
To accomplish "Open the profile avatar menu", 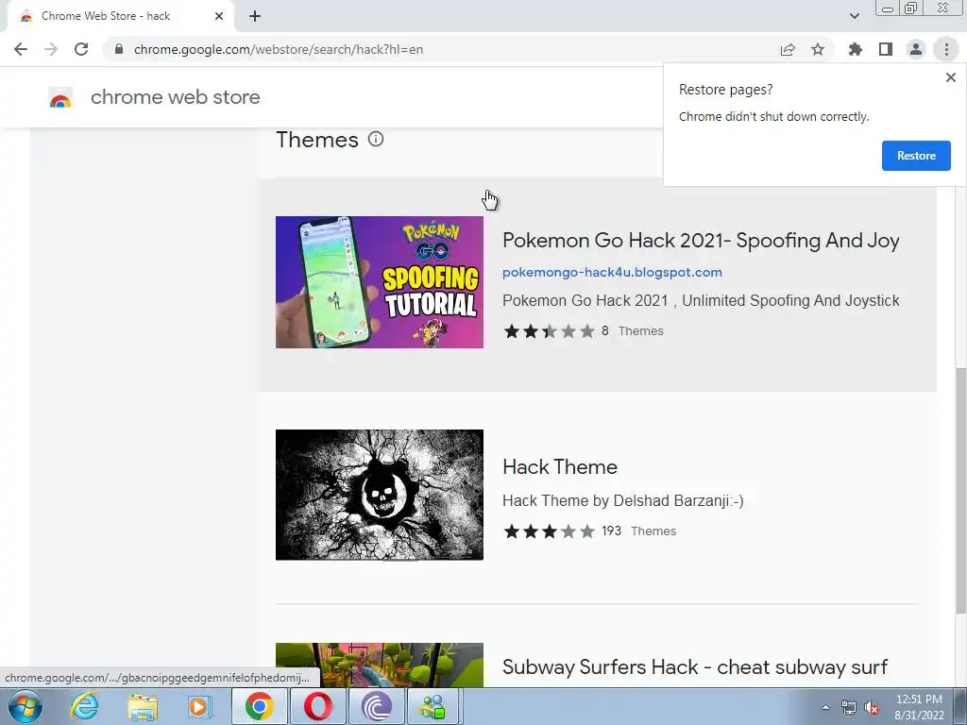I will [916, 49].
